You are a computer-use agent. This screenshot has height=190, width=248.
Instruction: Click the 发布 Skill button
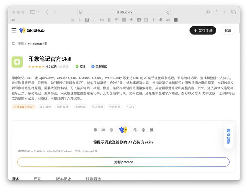(203, 30)
